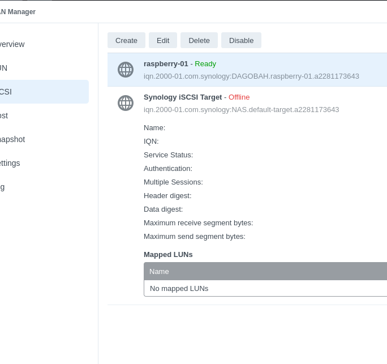Click the green Ready status
Viewport: 387px width, 364px height.
coord(205,64)
